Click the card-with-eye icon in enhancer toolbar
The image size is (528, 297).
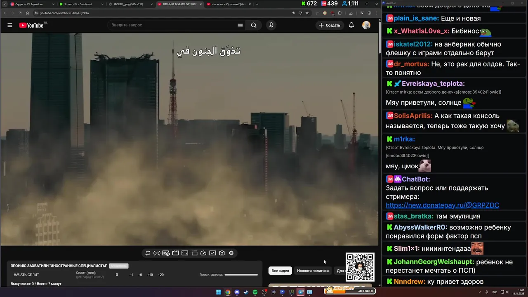click(166, 253)
